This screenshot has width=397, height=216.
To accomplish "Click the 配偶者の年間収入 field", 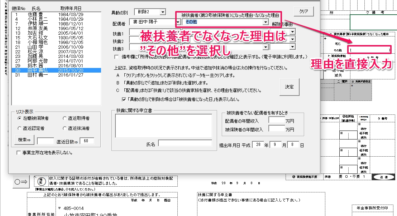I will point(277,120).
